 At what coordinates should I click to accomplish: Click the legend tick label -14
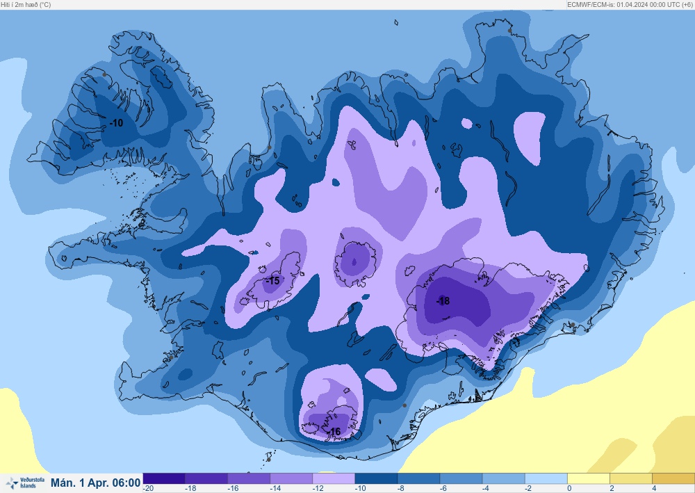click(275, 489)
